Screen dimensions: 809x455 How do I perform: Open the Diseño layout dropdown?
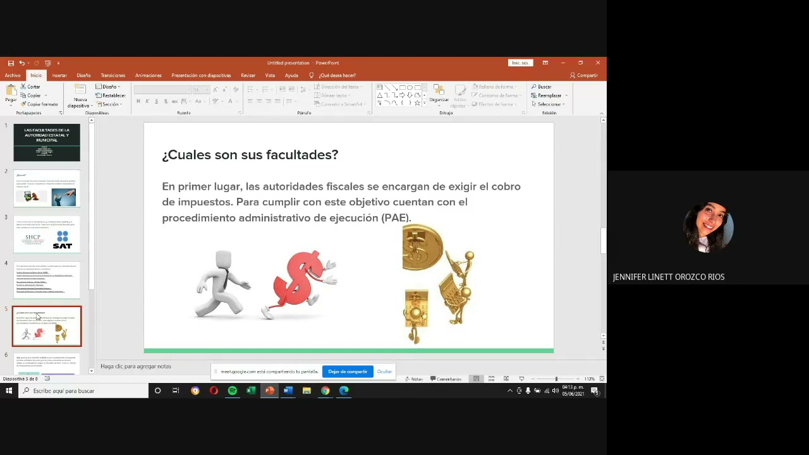107,87
